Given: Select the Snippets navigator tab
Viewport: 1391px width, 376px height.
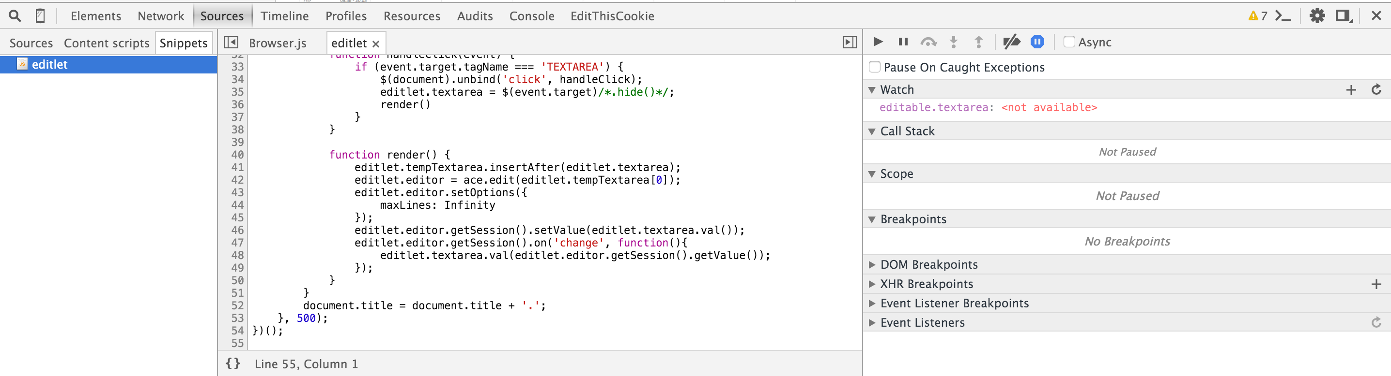Looking at the screenshot, I should pos(184,43).
